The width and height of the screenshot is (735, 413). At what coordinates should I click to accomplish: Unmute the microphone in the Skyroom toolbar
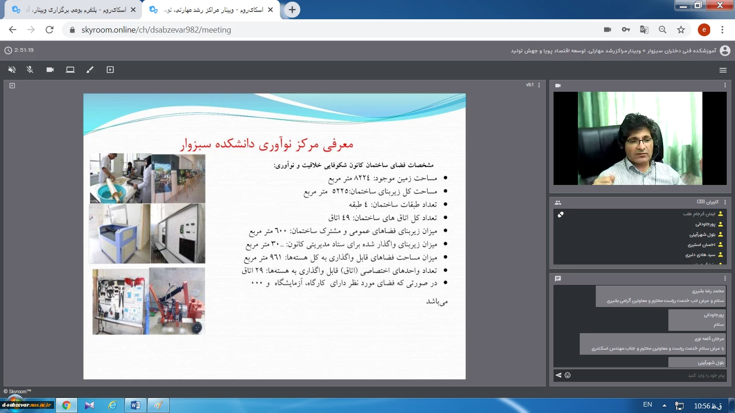coord(30,70)
